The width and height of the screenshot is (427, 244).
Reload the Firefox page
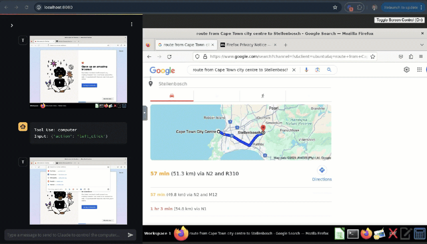[169, 57]
